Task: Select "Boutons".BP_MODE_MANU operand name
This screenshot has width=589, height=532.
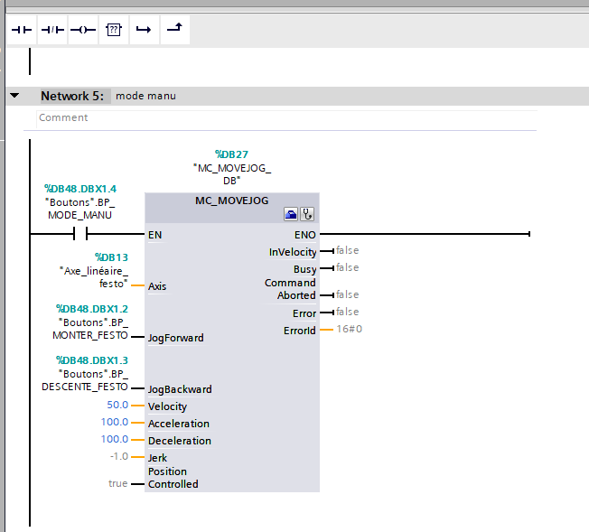Action: pos(80,209)
